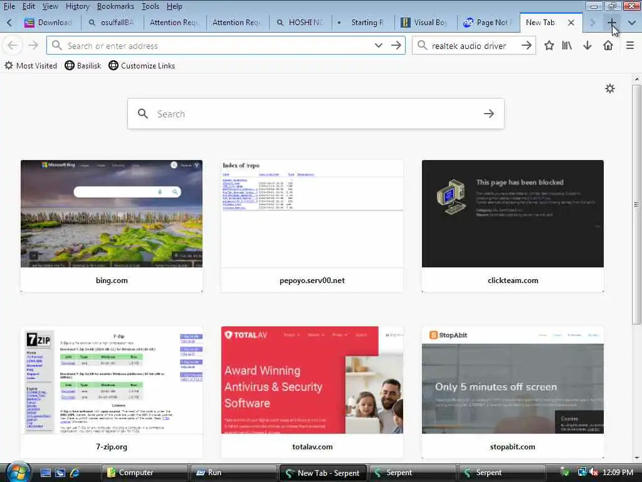Open Most Visited bookmarks folder
Screen dimensions: 642x482
31,65
